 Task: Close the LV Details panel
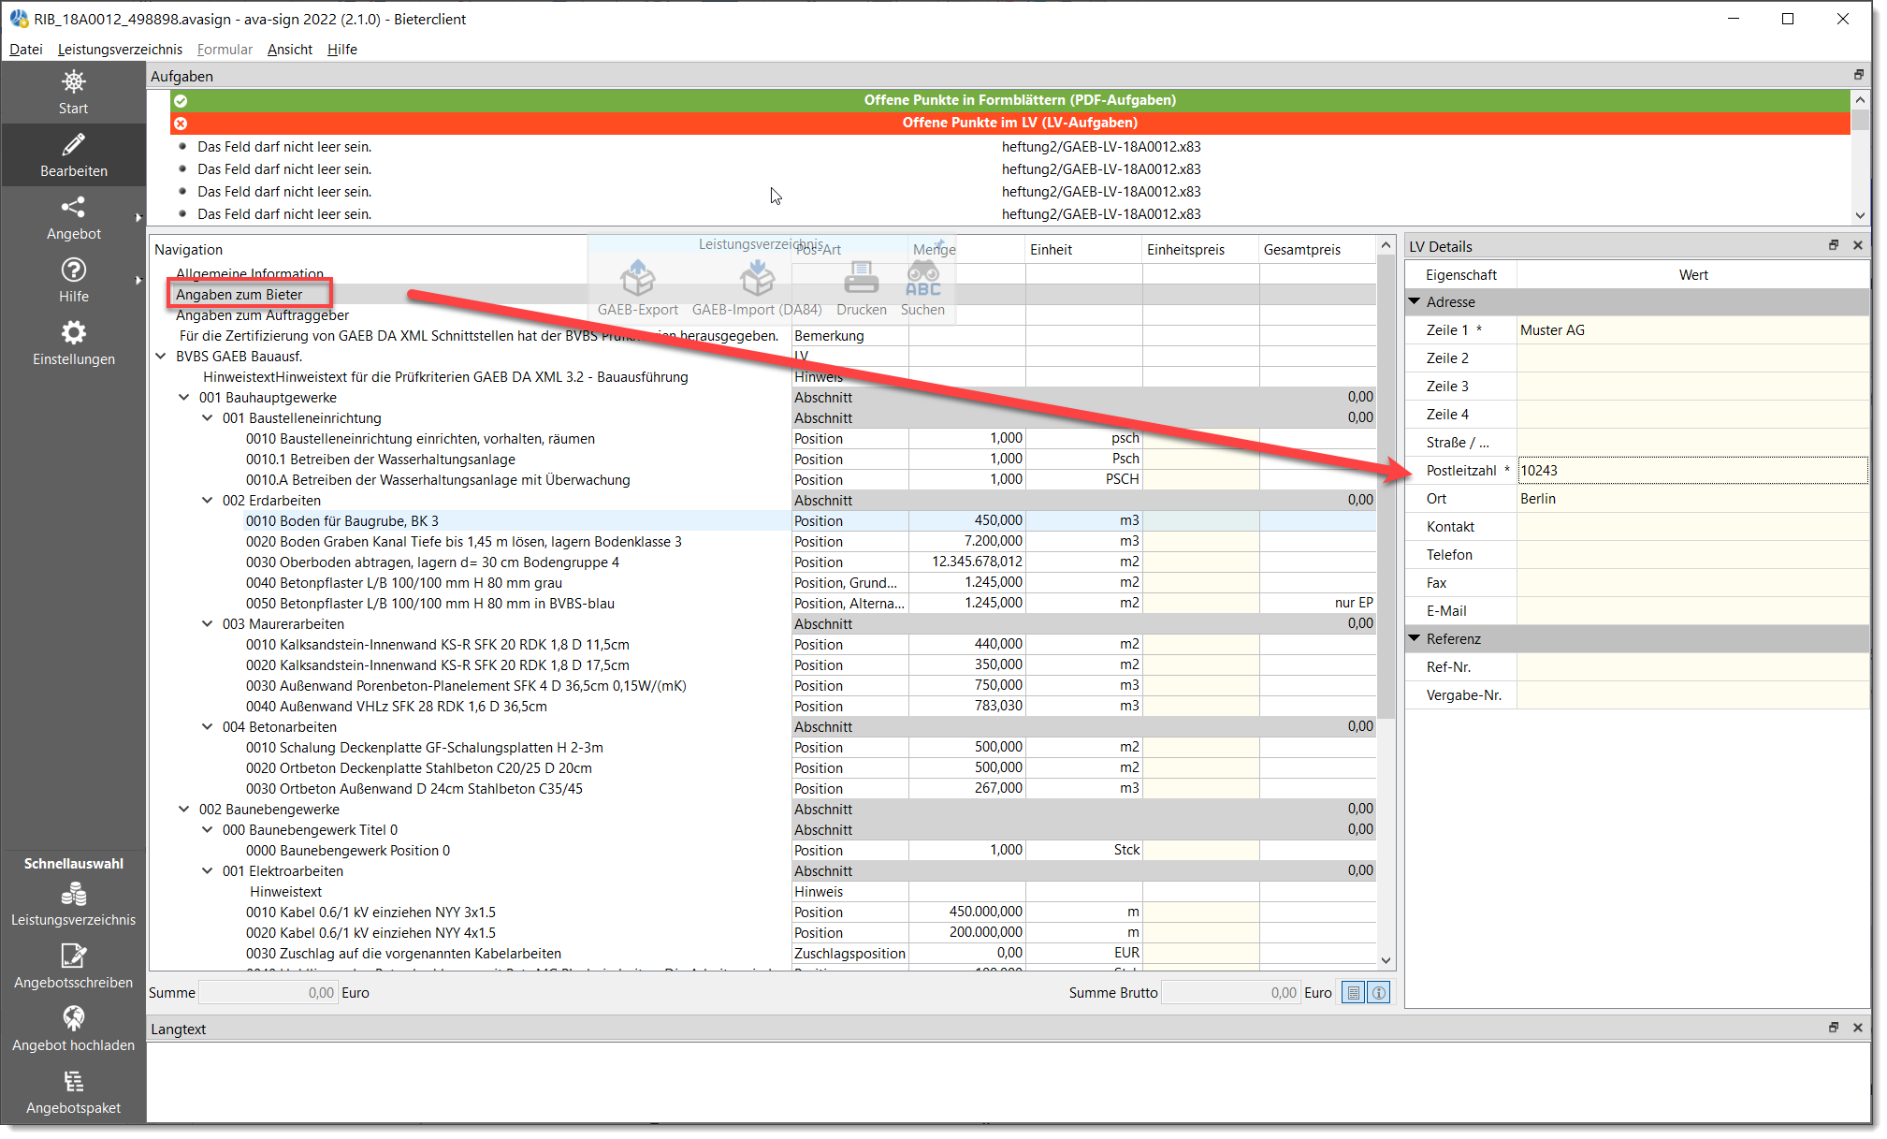tap(1858, 246)
